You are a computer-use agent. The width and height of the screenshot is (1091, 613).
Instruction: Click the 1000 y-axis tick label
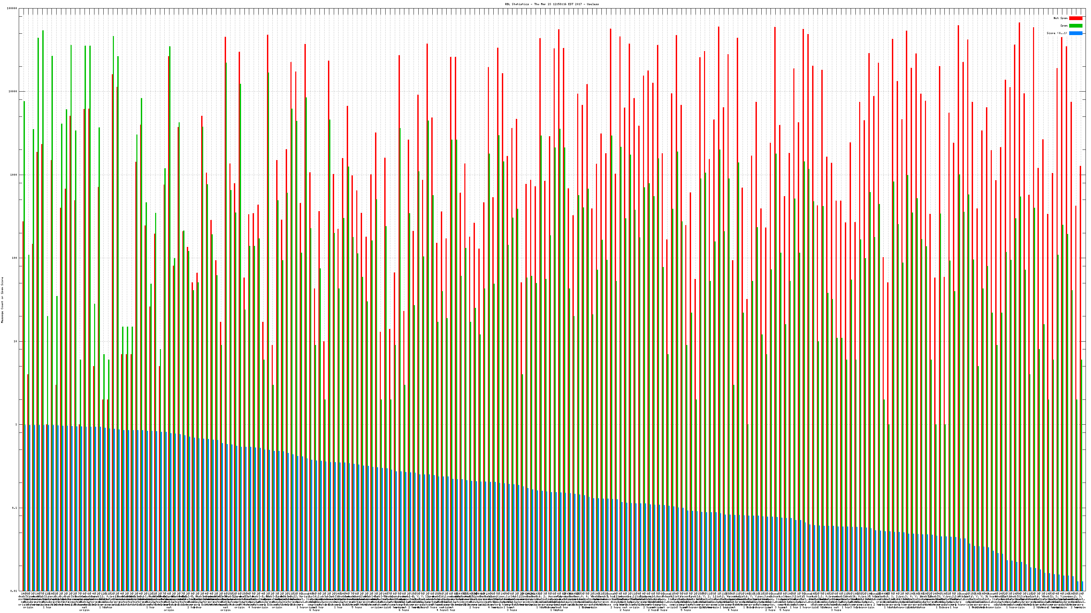click(x=14, y=175)
